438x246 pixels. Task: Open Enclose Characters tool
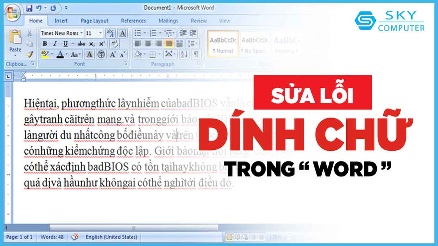pos(101,54)
